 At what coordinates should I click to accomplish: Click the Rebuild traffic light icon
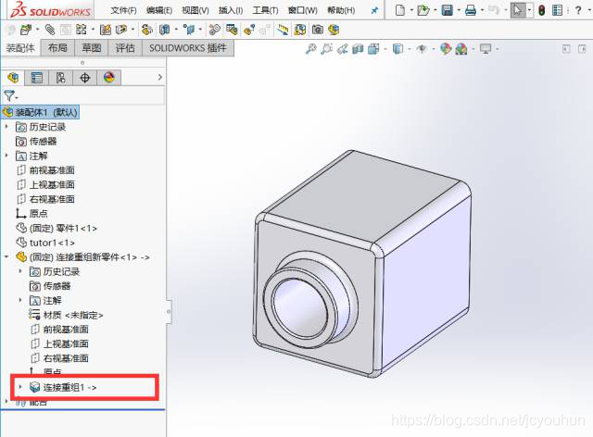point(541,10)
